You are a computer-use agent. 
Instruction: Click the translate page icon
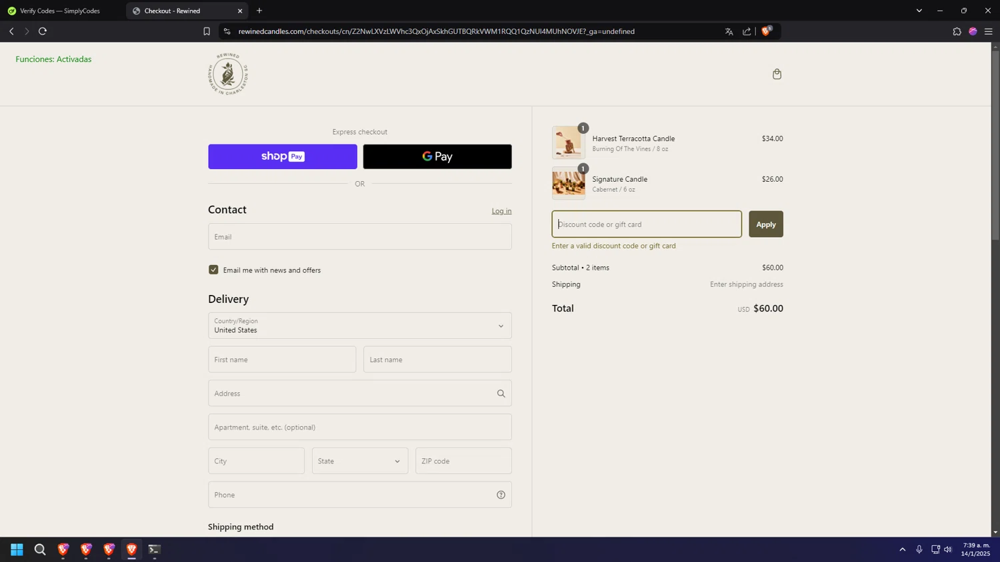(x=729, y=31)
